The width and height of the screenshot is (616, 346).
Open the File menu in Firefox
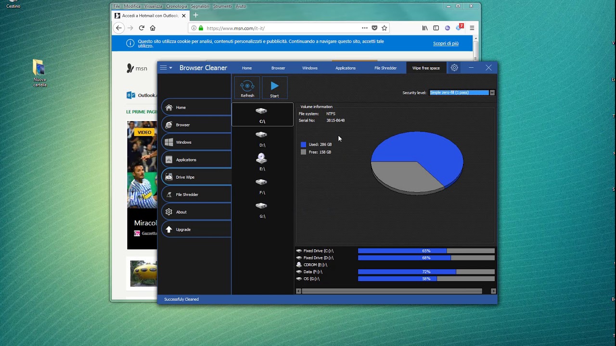pyautogui.click(x=116, y=6)
